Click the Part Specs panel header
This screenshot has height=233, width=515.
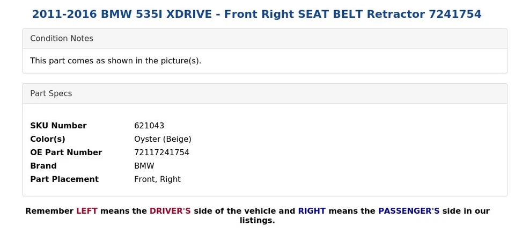pos(51,93)
